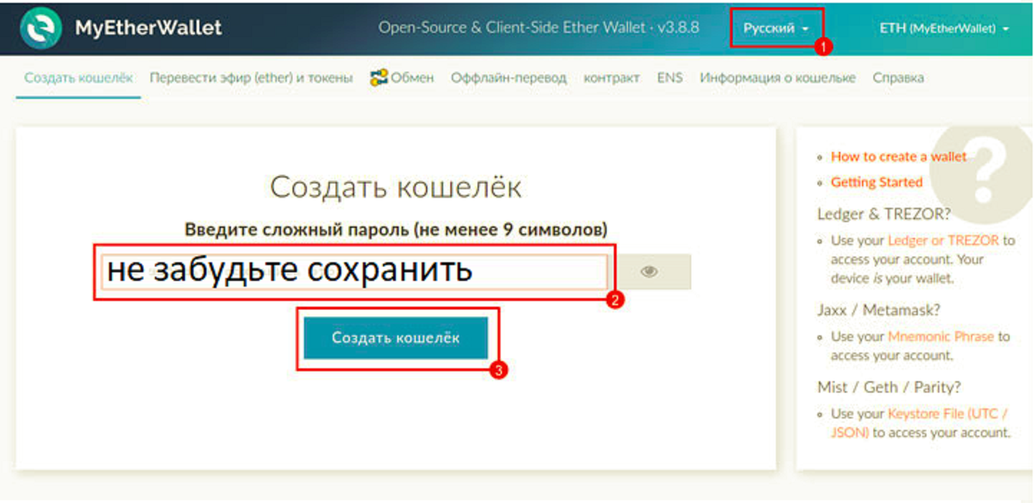Switch to the Оффлайн-перевод tab

click(508, 78)
